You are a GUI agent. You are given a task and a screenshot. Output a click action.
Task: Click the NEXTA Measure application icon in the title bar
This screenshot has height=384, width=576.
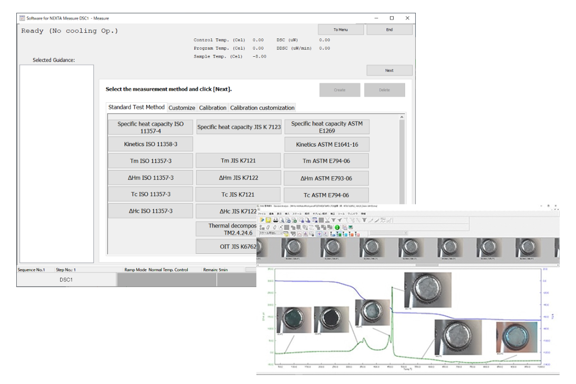point(21,18)
